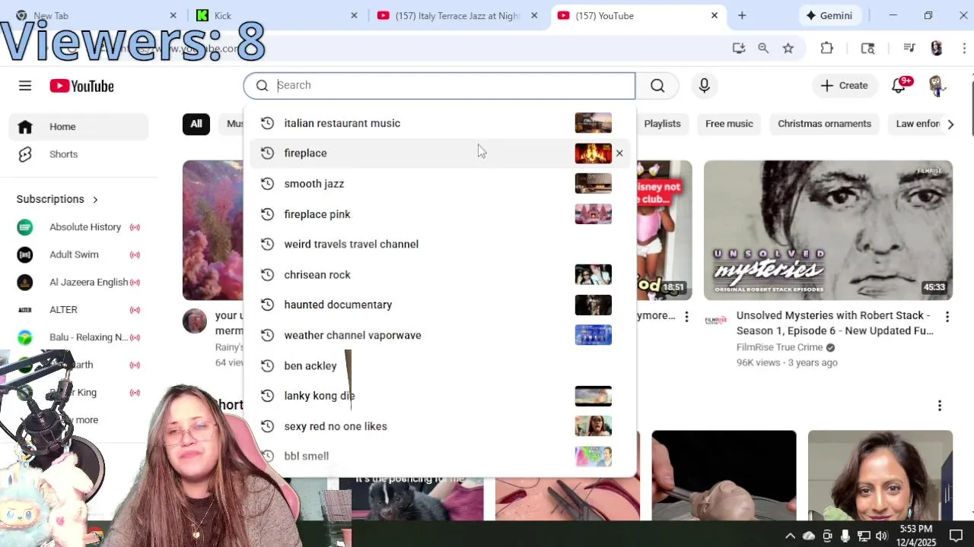
Task: Select the Christmas ornaments filter chip
Action: [824, 124]
